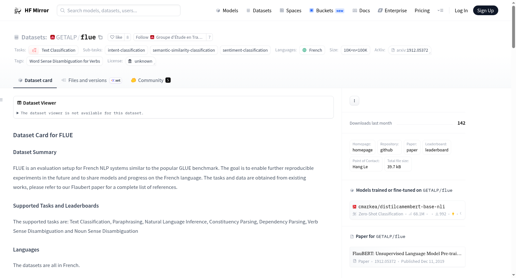
Task: Select the French language tag
Action: click(312, 50)
